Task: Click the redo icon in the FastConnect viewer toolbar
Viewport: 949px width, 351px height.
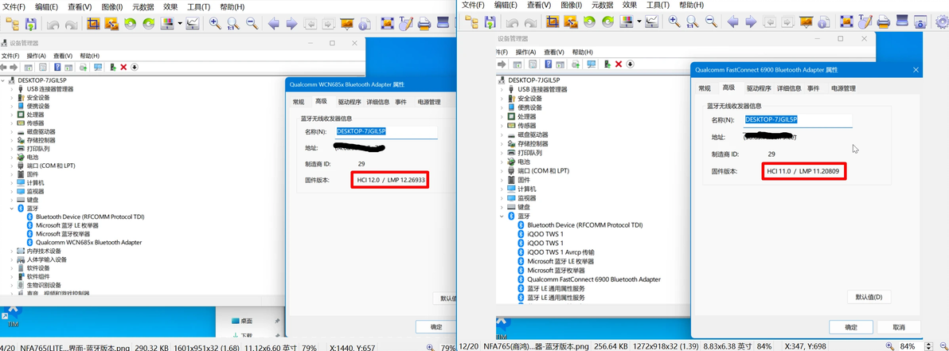Action: [x=531, y=22]
